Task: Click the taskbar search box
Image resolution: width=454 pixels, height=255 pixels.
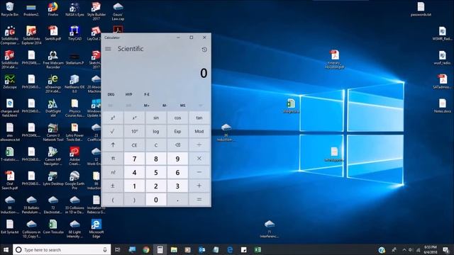Action: [x=62, y=249]
